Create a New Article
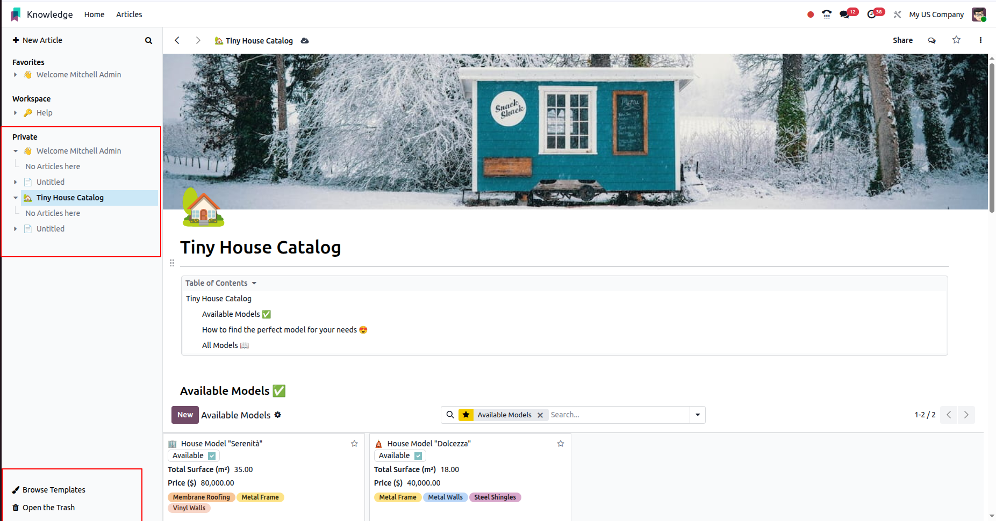996x521 pixels. (x=38, y=40)
